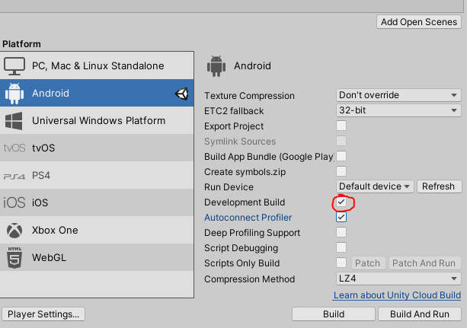Click the Unity logo on Android row
The image size is (467, 328).
pyautogui.click(x=181, y=94)
